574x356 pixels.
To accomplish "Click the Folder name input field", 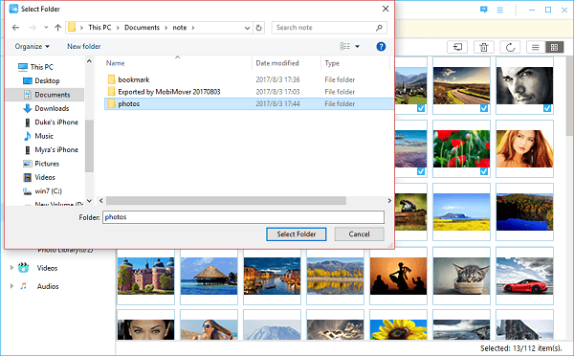I will [243, 217].
